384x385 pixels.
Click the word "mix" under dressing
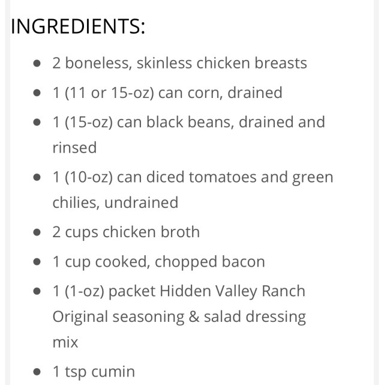point(65,342)
